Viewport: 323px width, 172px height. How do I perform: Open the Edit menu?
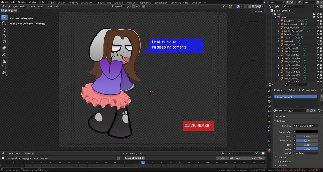coord(13,2)
